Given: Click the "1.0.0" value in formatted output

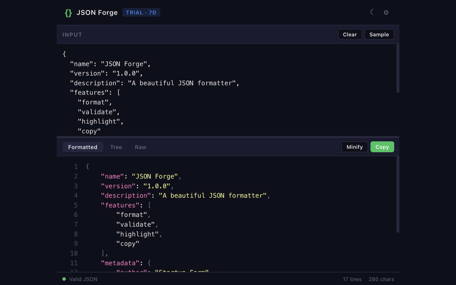Looking at the screenshot, I should point(157,186).
